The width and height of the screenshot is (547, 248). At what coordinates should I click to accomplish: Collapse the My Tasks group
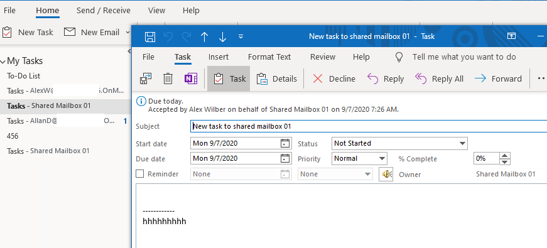coord(3,62)
